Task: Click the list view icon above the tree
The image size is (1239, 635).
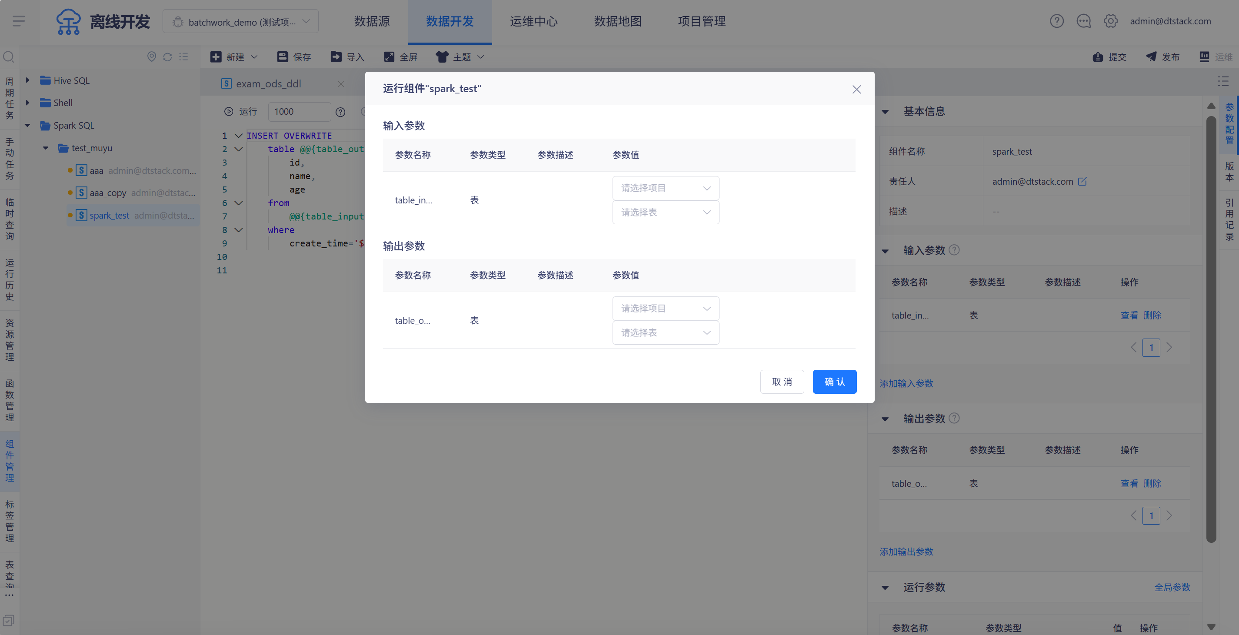Action: pos(183,57)
